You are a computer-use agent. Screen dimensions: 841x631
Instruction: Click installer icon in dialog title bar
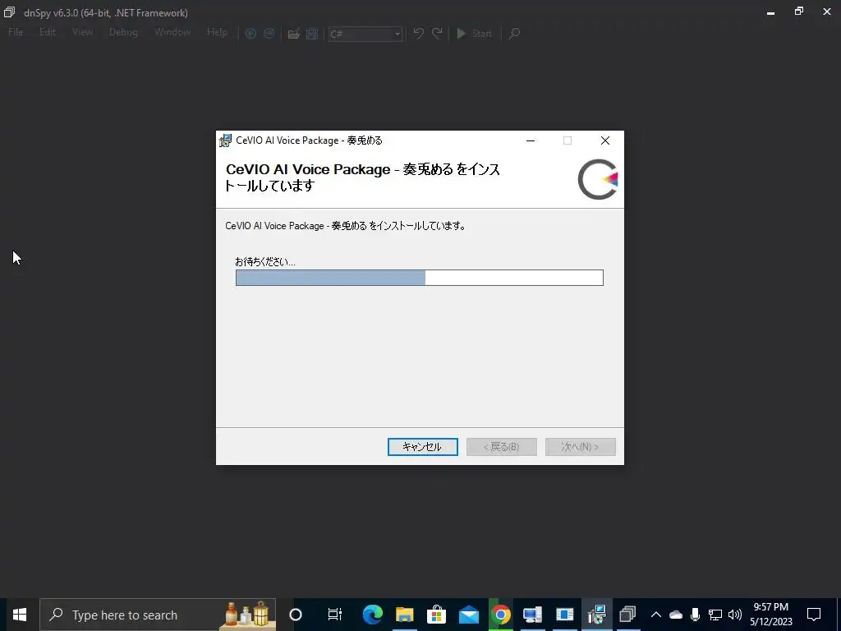[x=225, y=140]
